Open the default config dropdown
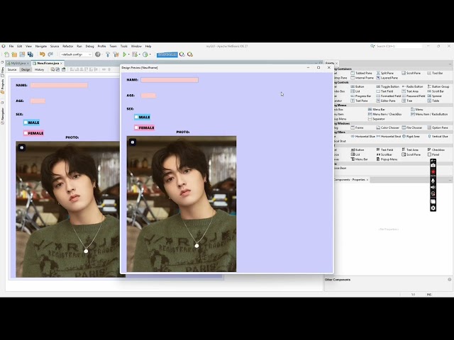The width and height of the screenshot is (454, 340). 76,55
